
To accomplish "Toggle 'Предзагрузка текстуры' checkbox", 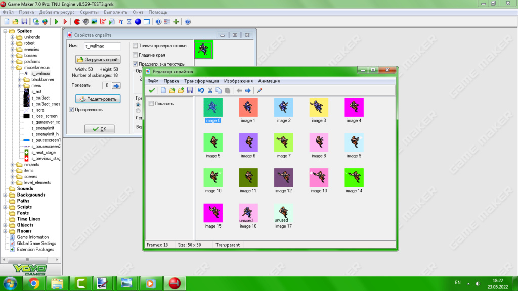I will pos(135,64).
